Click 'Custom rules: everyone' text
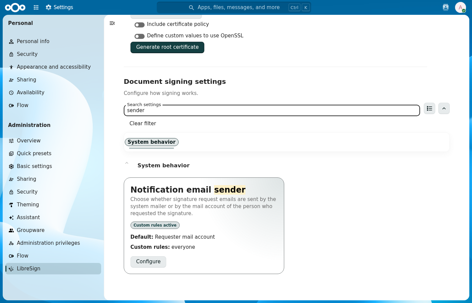472x303 pixels. (x=163, y=247)
